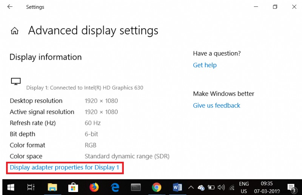This screenshot has width=302, height=195.
Task: Restore down the Settings window
Action: (x=275, y=7)
